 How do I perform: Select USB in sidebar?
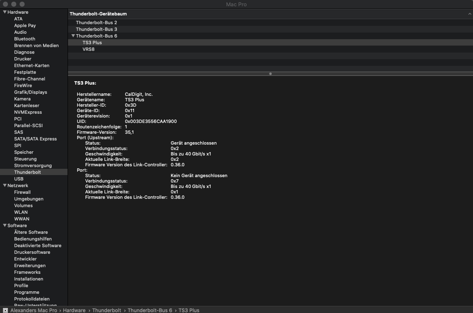19,178
